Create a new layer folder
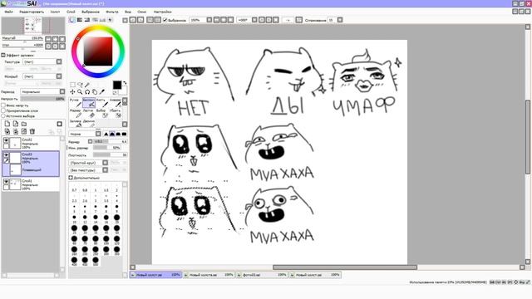This screenshot has height=299, width=532. tap(24, 124)
